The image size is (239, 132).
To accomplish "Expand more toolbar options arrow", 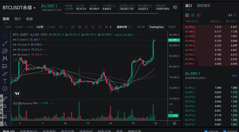I will [110, 27].
